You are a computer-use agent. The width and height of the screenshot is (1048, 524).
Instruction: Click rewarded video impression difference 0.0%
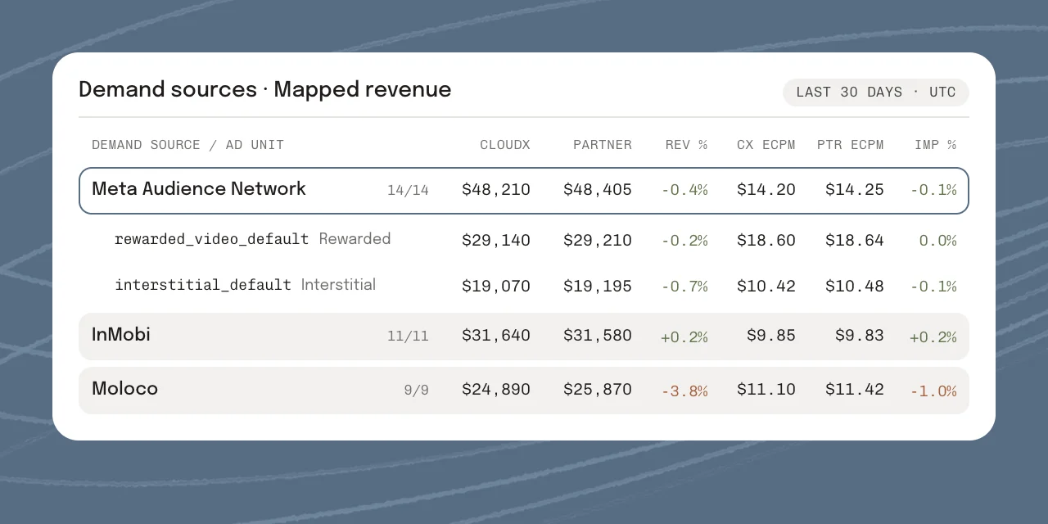coord(937,241)
